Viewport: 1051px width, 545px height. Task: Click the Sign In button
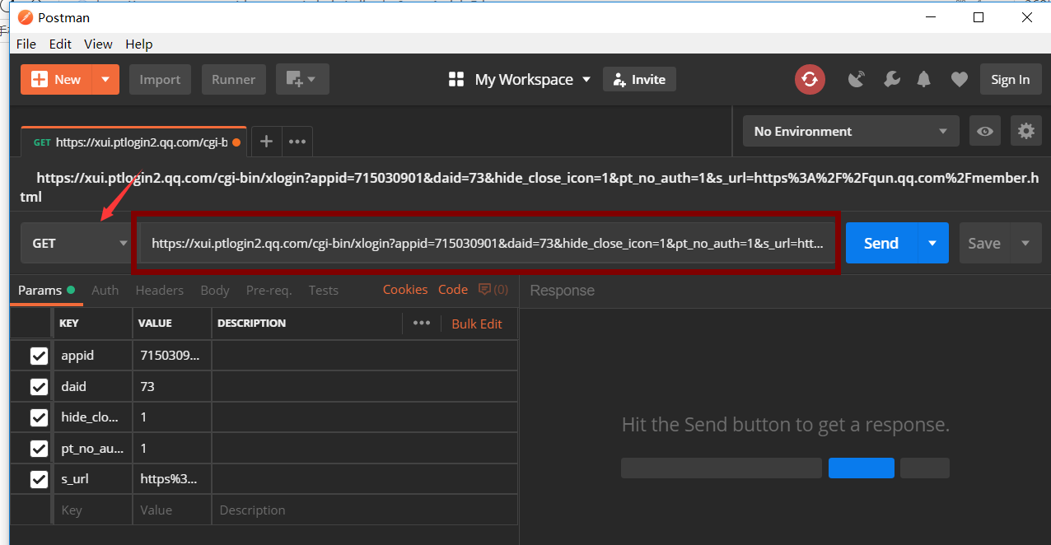[1010, 79]
